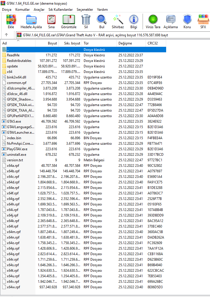
Task: Click the Sil trash can icon
Action: pos(86,19)
